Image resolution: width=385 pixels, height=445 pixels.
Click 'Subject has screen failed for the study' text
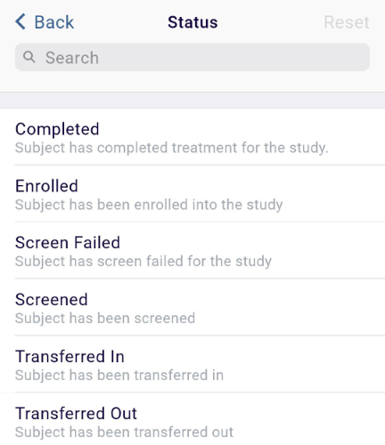click(x=143, y=262)
